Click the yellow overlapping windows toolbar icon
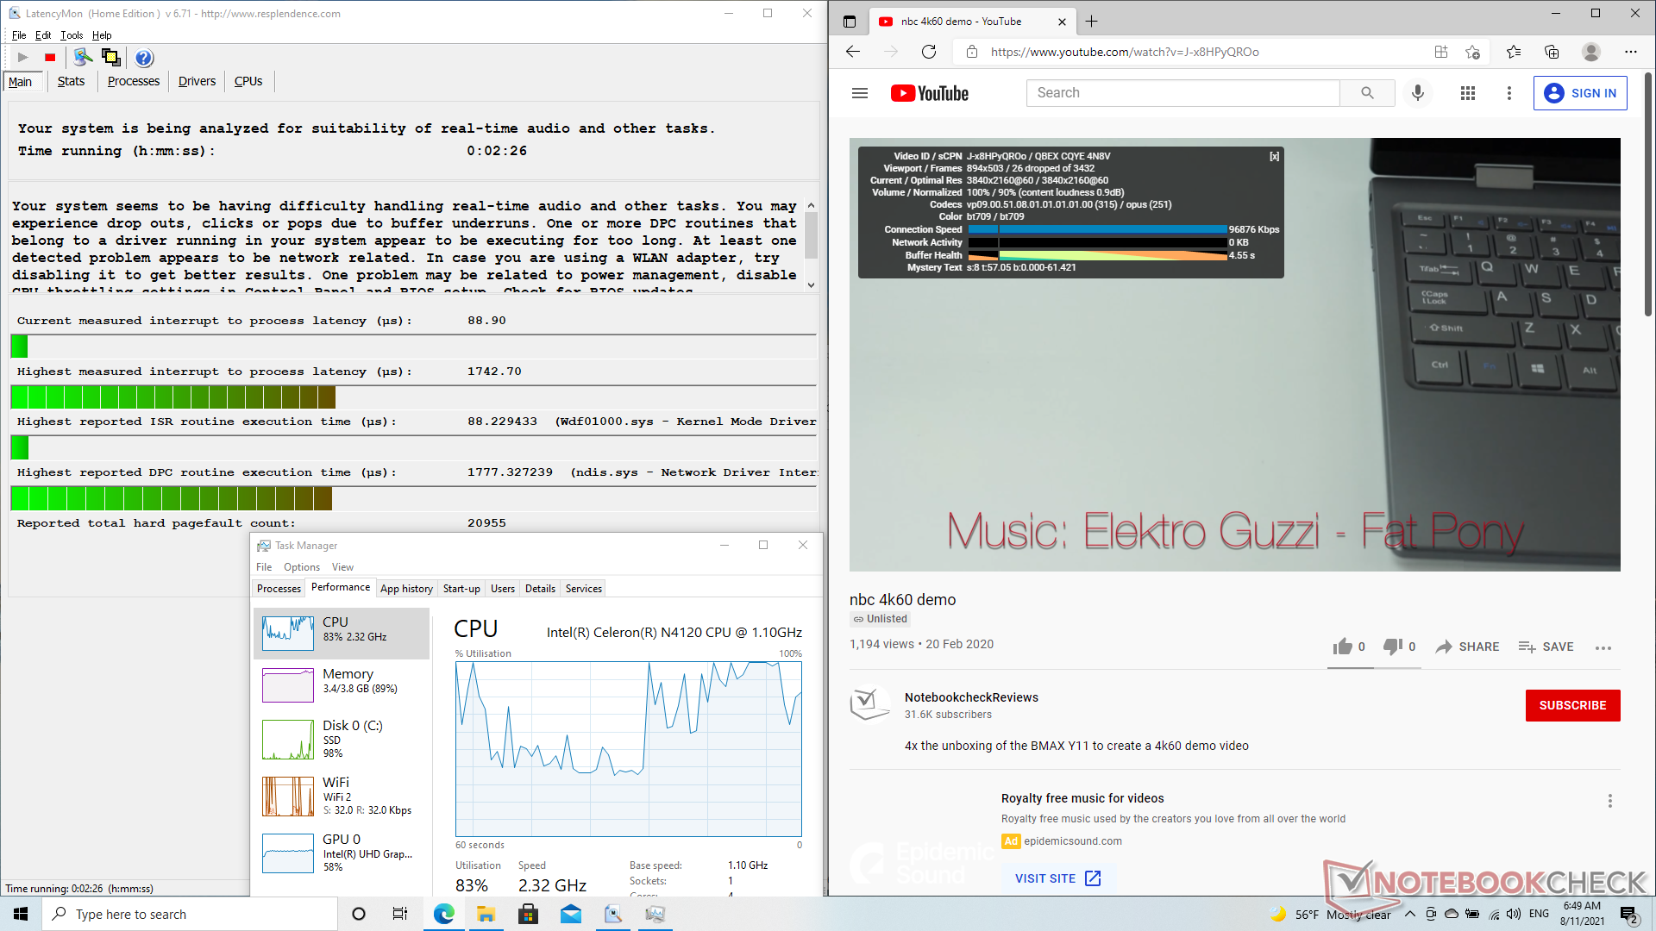1656x931 pixels. click(x=110, y=58)
